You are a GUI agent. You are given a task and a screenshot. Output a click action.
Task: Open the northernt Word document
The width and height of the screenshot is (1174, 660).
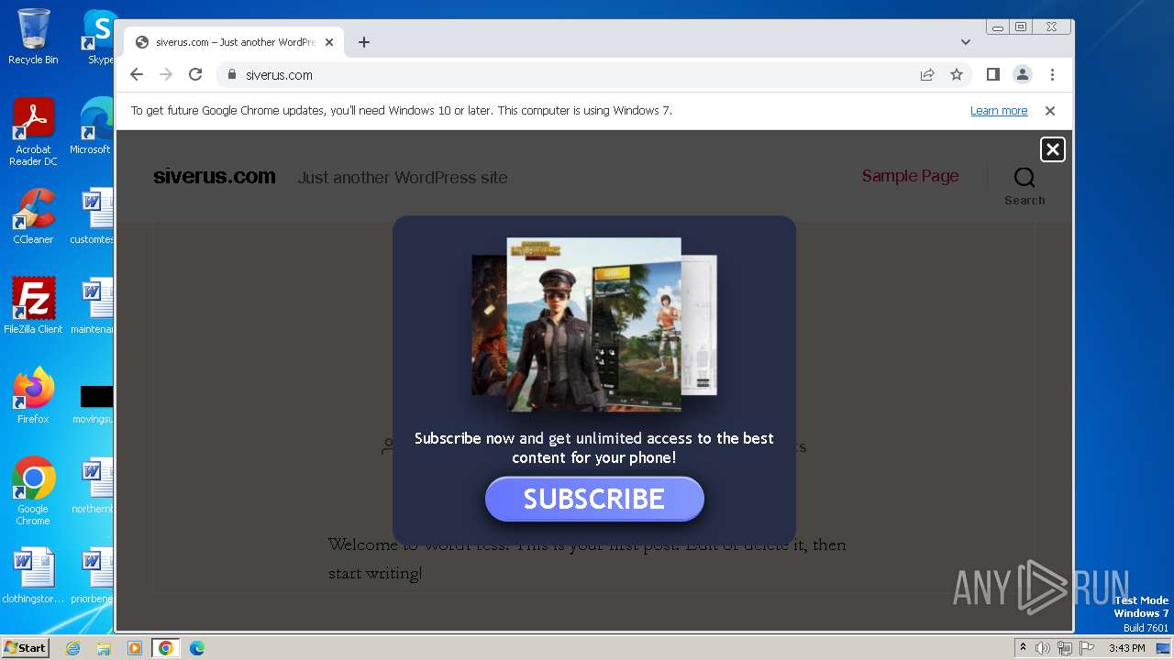[92, 486]
